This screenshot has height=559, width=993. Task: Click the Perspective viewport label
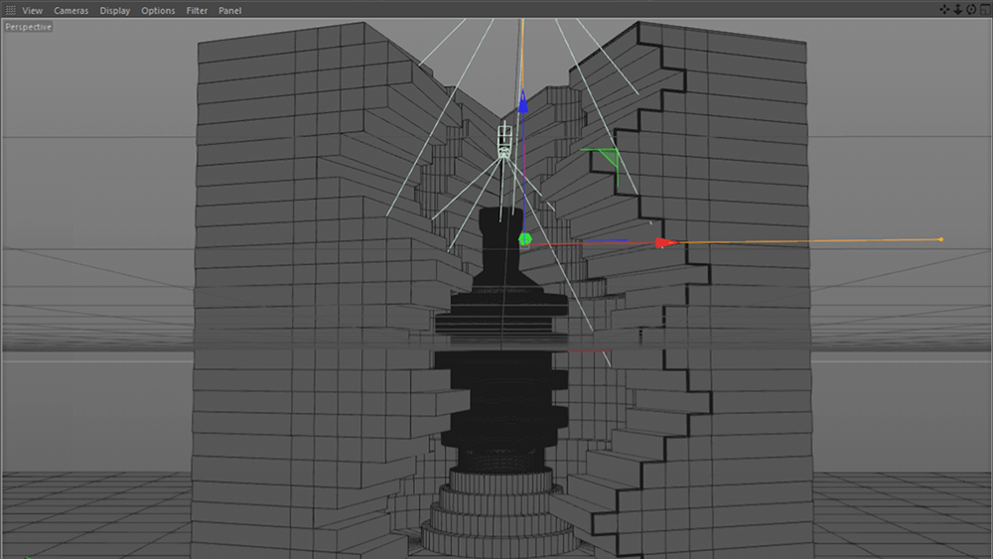point(28,27)
